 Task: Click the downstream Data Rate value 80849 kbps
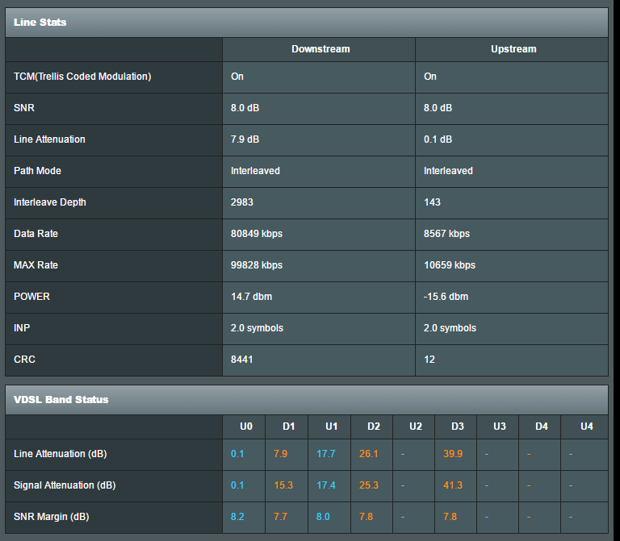pos(257,234)
